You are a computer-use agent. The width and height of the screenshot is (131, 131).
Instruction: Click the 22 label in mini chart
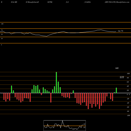(84, 127)
